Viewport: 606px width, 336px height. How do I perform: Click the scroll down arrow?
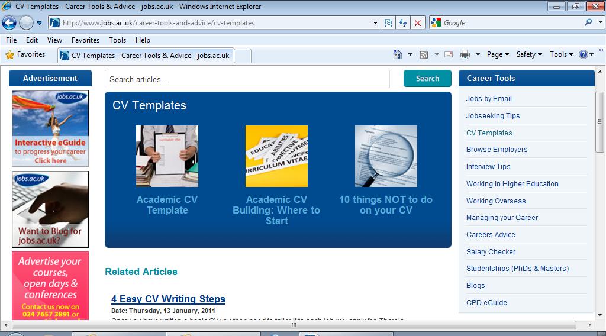(600, 315)
